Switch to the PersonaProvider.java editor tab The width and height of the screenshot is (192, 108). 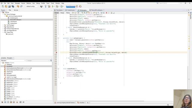[x=97, y=10]
